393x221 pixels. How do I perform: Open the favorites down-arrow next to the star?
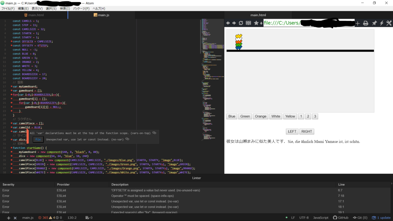click(261, 23)
